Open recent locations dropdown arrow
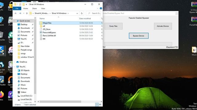Image resolution: width=197 pixels, height=110 pixels. click(x=24, y=13)
